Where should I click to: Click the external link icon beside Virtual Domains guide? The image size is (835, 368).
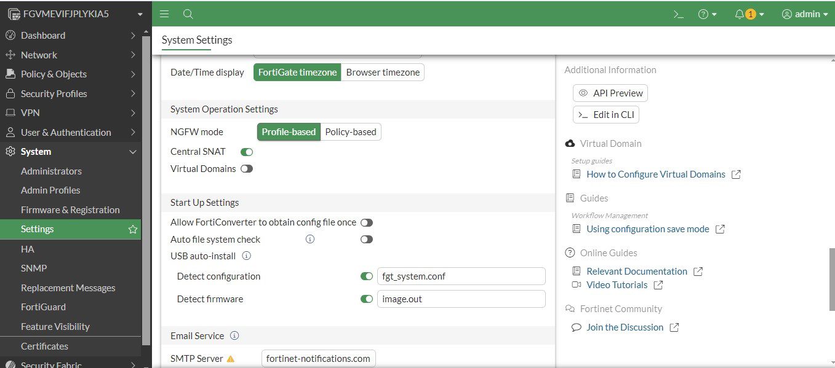click(x=736, y=174)
